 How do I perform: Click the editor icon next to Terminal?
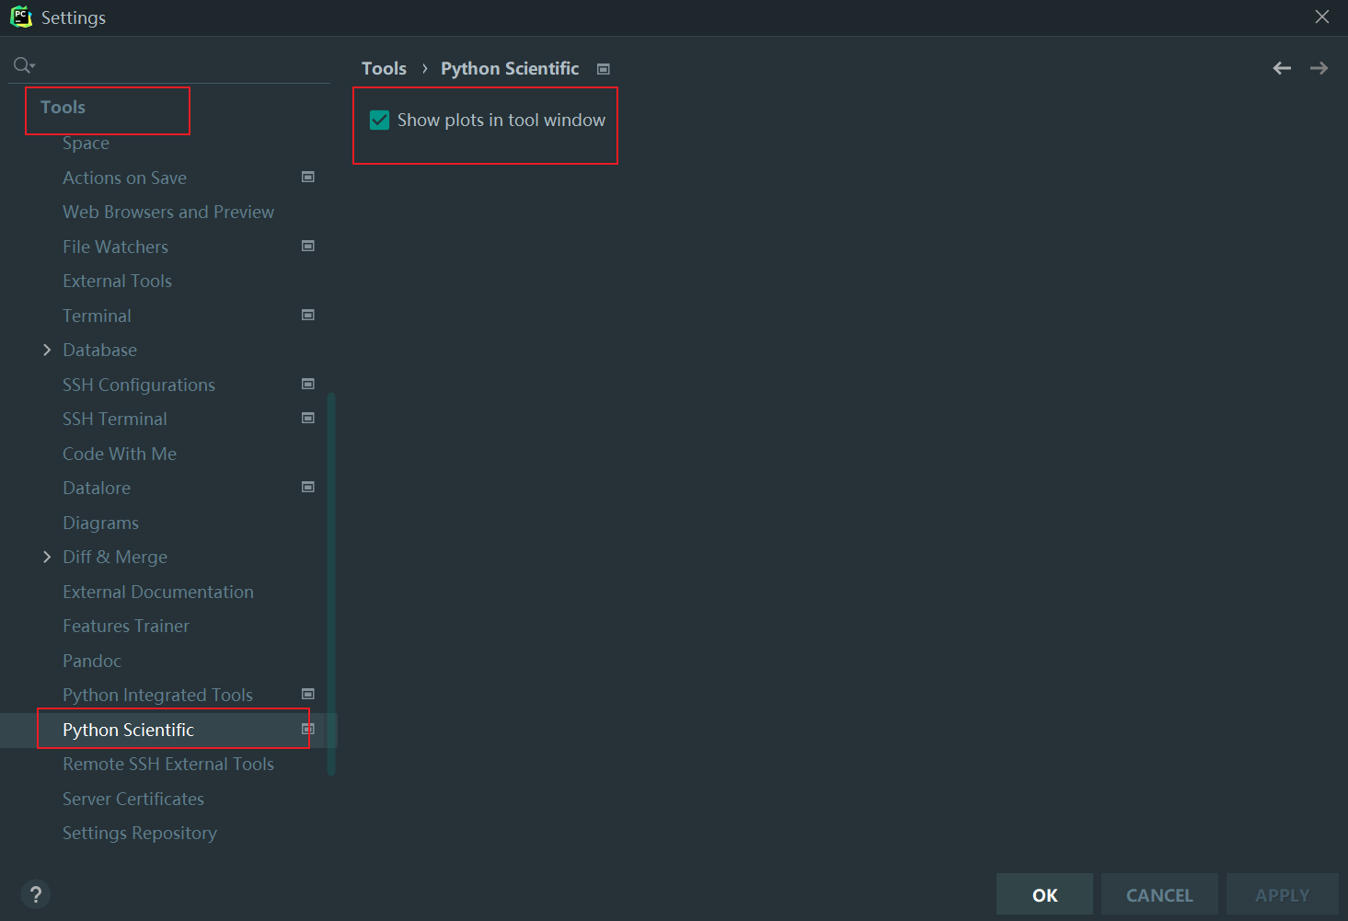[307, 315]
